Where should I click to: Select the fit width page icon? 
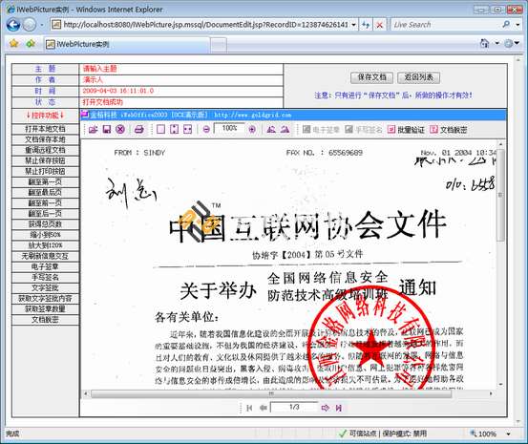[x=188, y=129]
